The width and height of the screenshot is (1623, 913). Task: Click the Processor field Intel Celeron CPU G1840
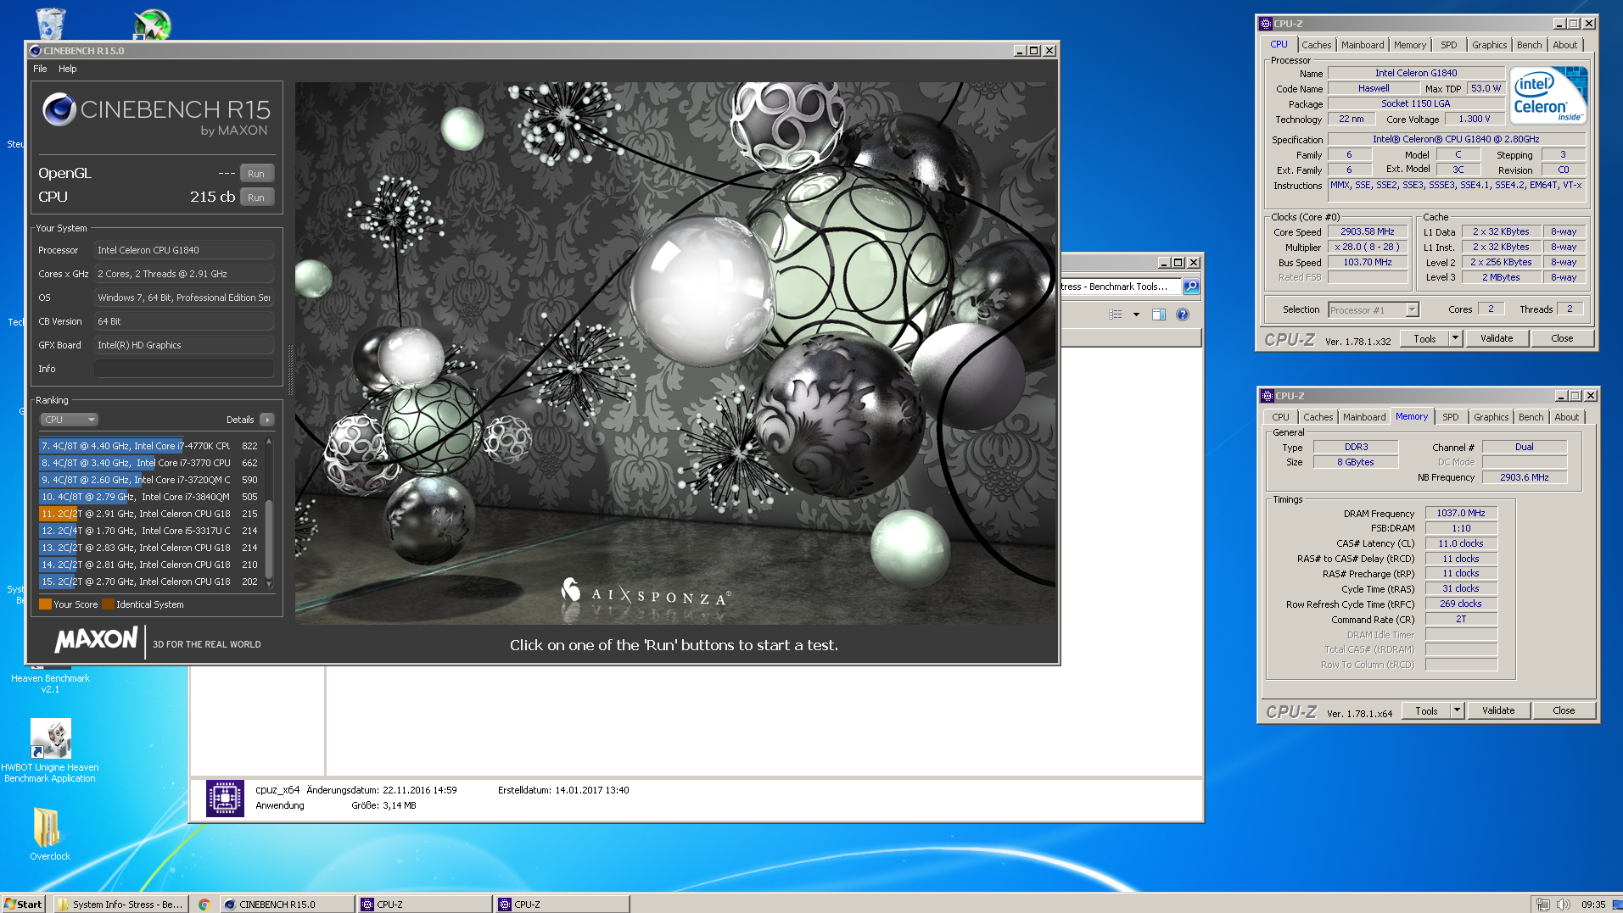pyautogui.click(x=184, y=250)
